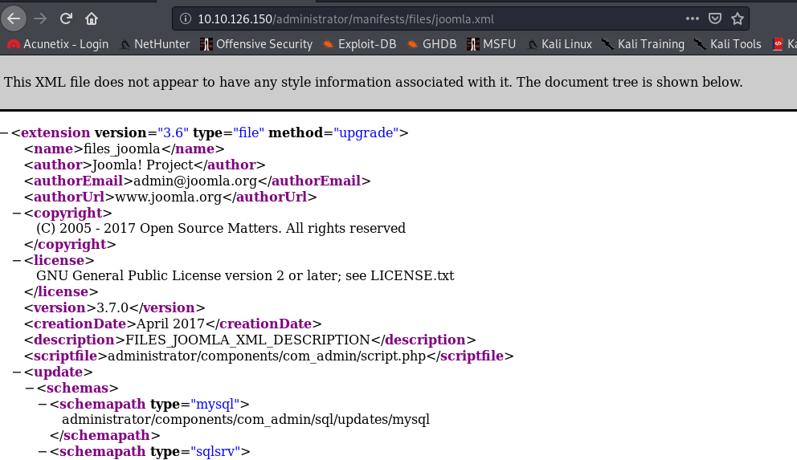Click www.joomla.org author URL text

(x=168, y=197)
